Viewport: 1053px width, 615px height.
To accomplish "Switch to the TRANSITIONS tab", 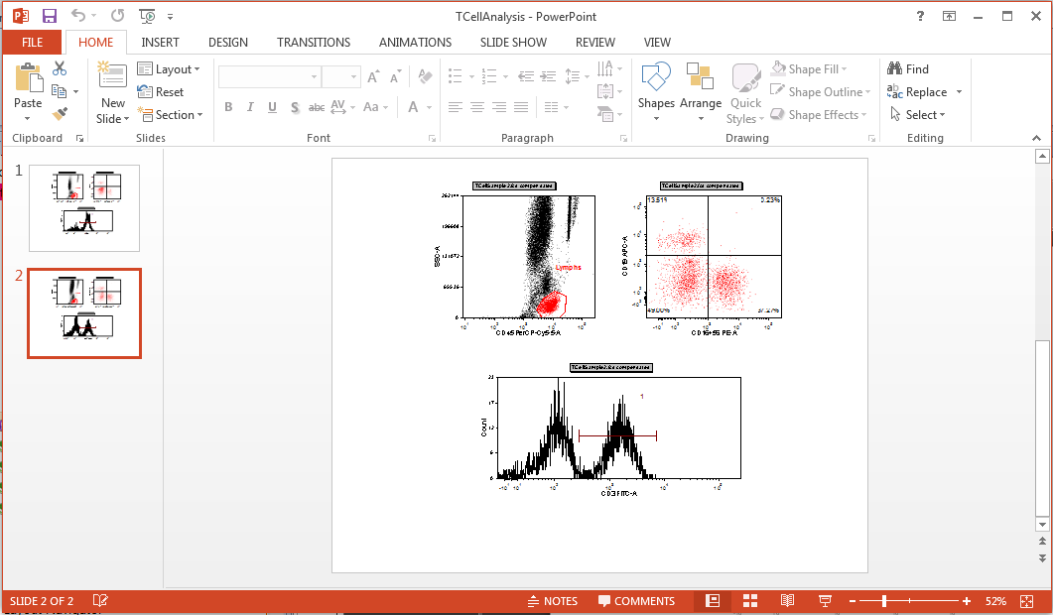I will (313, 43).
